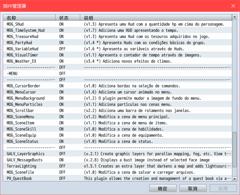240x195 pixels.
Task: Select the MOG_SceneStatus plugin
Action: point(118,141)
